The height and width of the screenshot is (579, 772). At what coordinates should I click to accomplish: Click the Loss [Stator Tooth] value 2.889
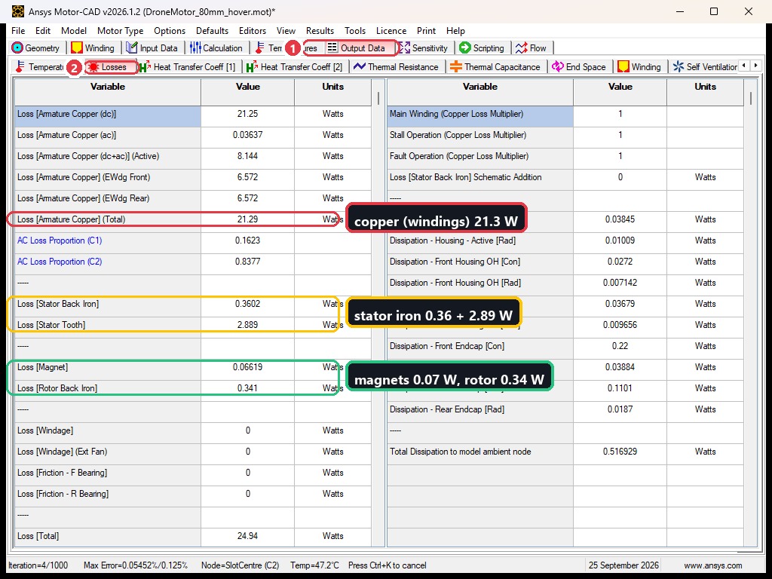[247, 325]
